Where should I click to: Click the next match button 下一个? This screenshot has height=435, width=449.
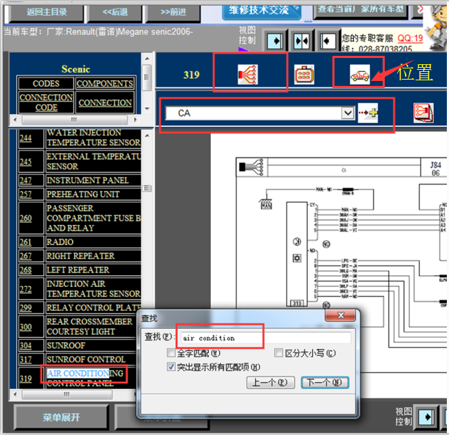click(325, 383)
